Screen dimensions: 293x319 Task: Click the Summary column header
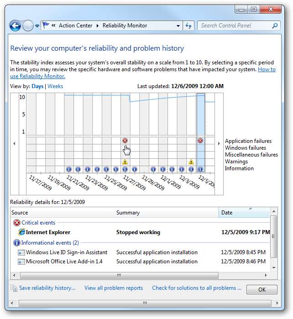[166, 213]
